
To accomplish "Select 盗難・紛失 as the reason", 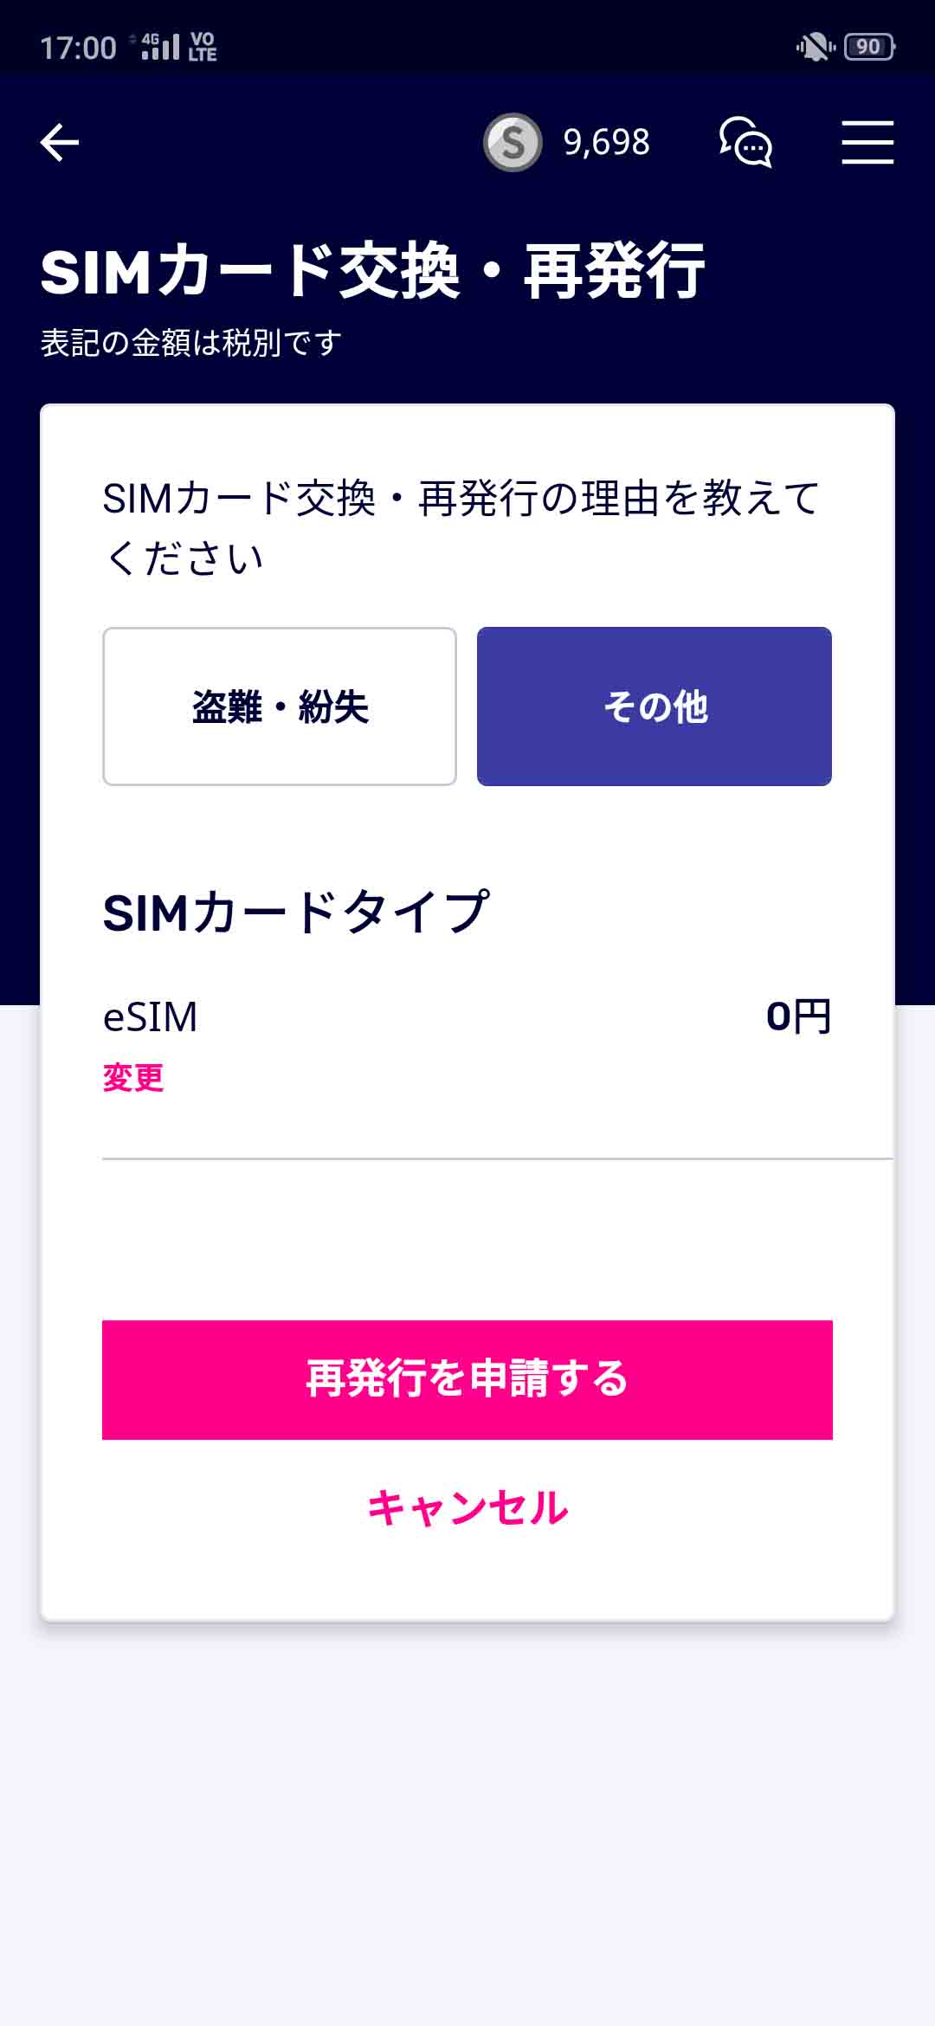I will click(280, 707).
